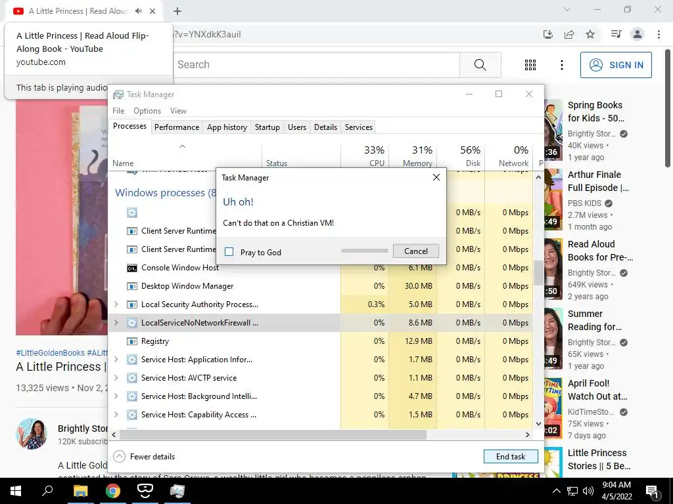The width and height of the screenshot is (673, 504).
Task: Sort processes by CPU column
Action: click(x=365, y=156)
